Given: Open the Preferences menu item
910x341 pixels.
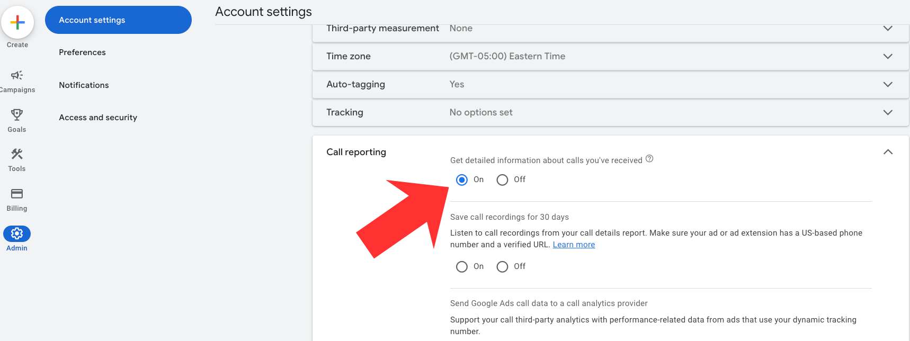Looking at the screenshot, I should [82, 52].
